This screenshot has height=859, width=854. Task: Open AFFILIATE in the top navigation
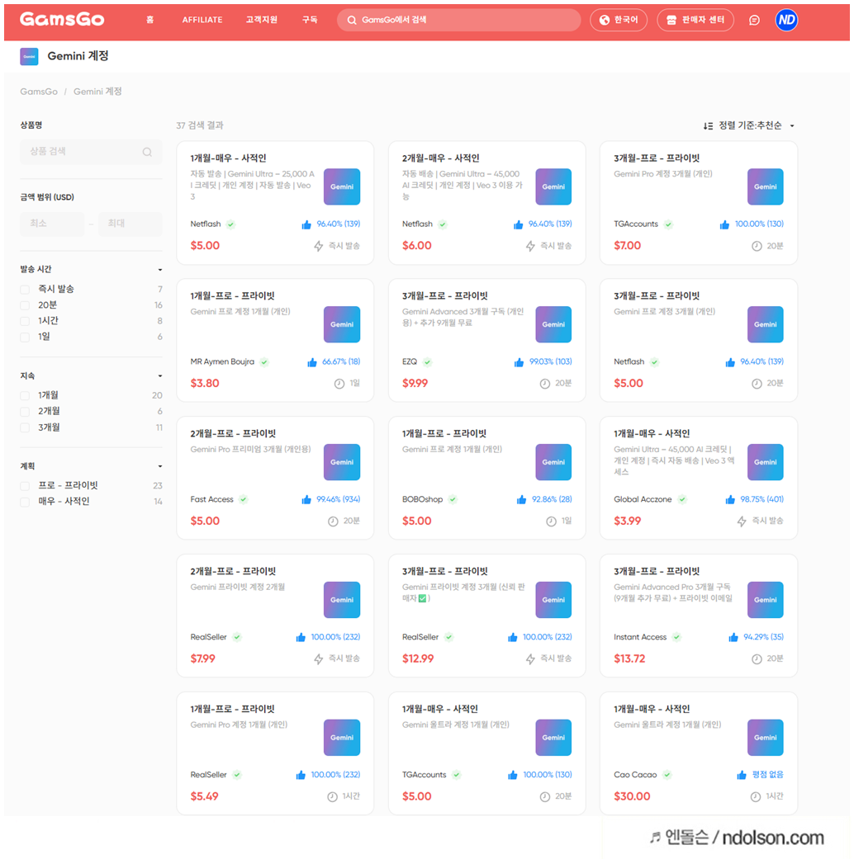[202, 20]
